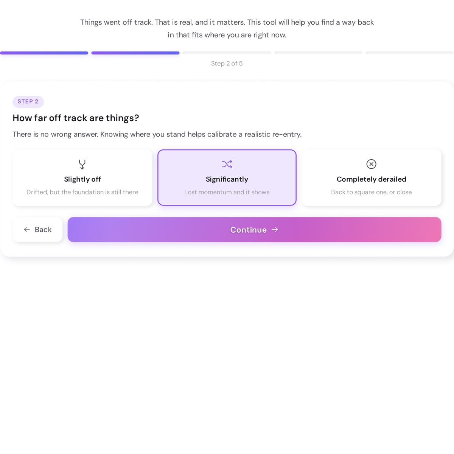Click the text Lost momentum and it shows
This screenshot has height=454, width=454.
click(227, 192)
